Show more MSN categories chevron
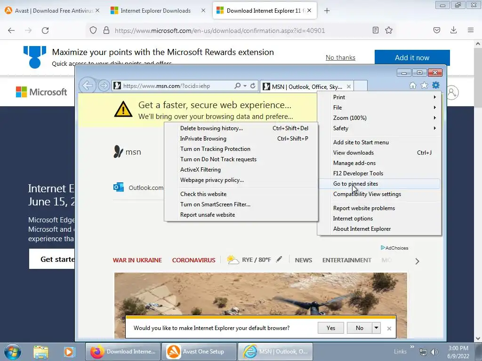This screenshot has width=482, height=361. point(417,261)
